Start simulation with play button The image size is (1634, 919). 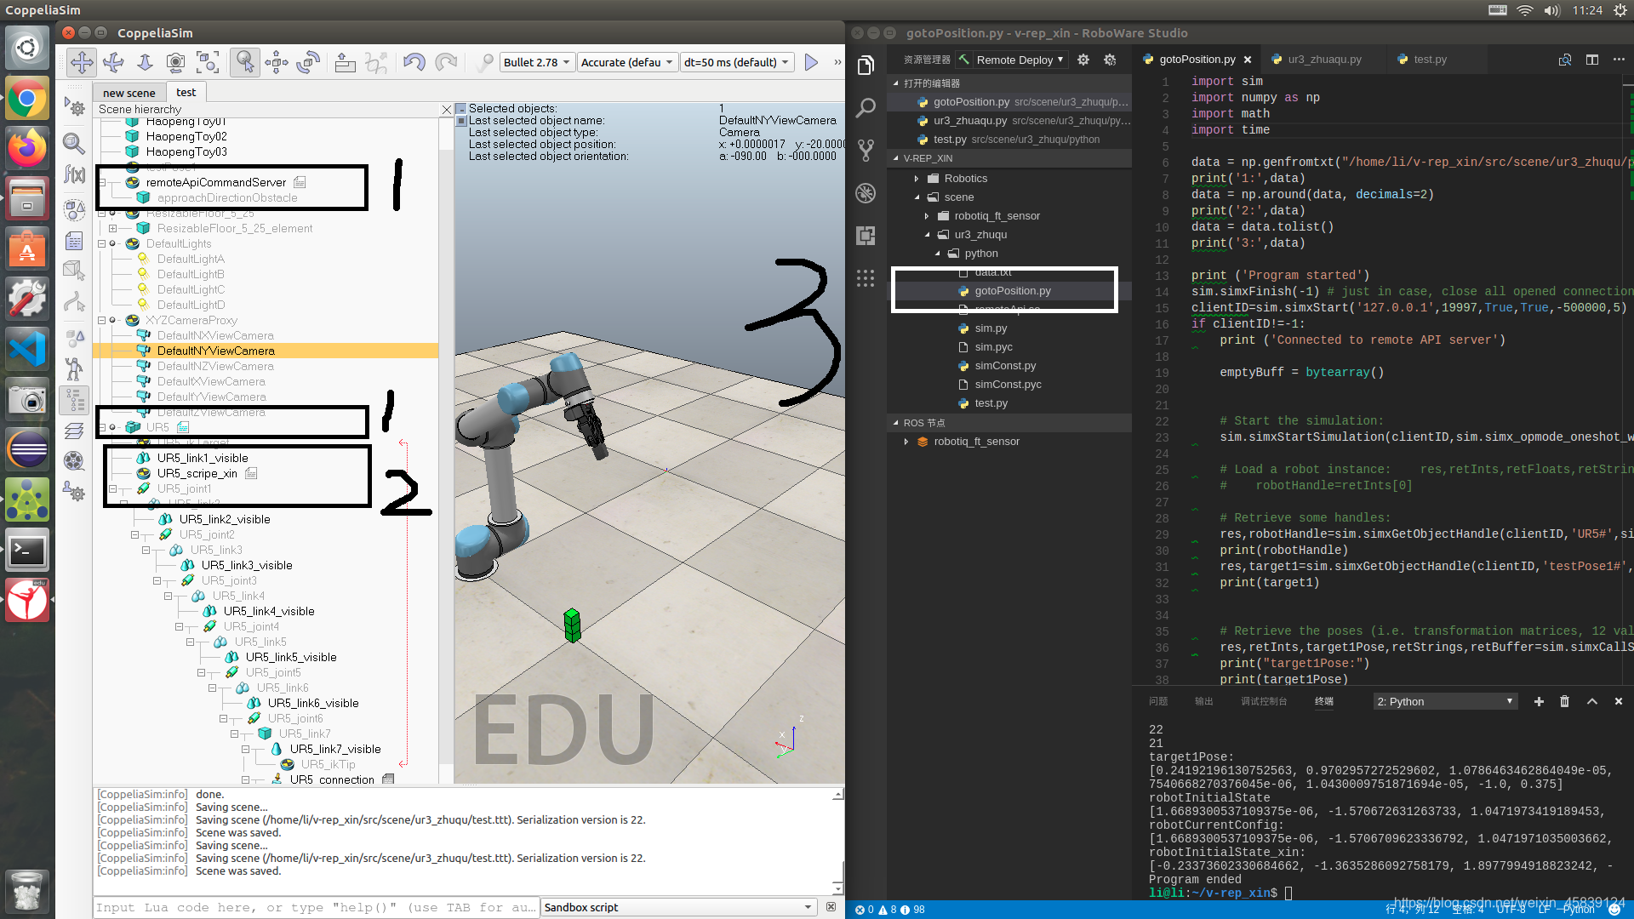click(x=811, y=62)
